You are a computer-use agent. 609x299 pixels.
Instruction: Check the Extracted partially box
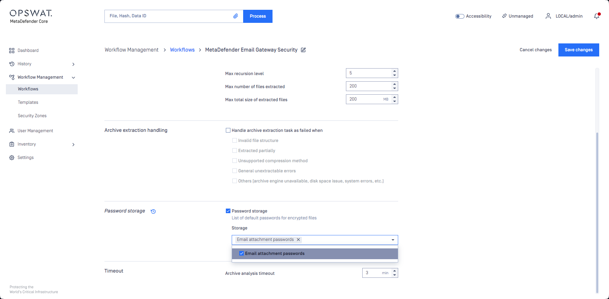tap(235, 150)
